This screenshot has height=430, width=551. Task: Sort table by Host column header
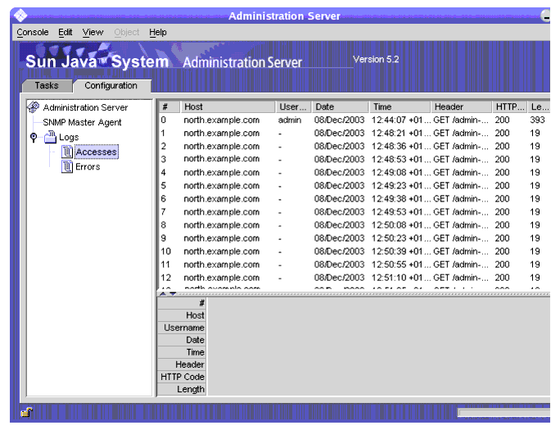[228, 106]
